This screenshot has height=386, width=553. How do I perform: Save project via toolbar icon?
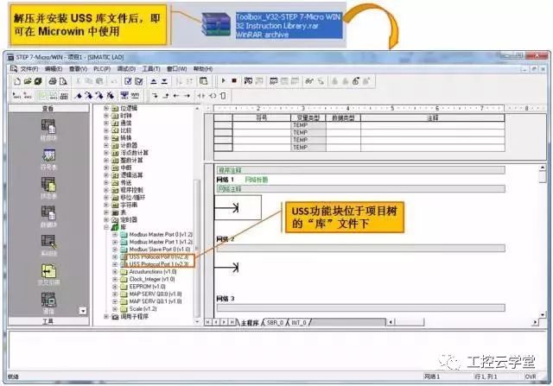click(x=38, y=81)
